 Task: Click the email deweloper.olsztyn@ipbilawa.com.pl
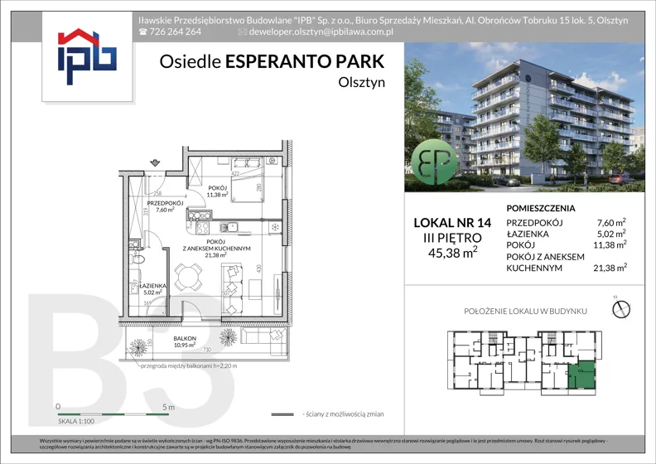[x=321, y=31]
